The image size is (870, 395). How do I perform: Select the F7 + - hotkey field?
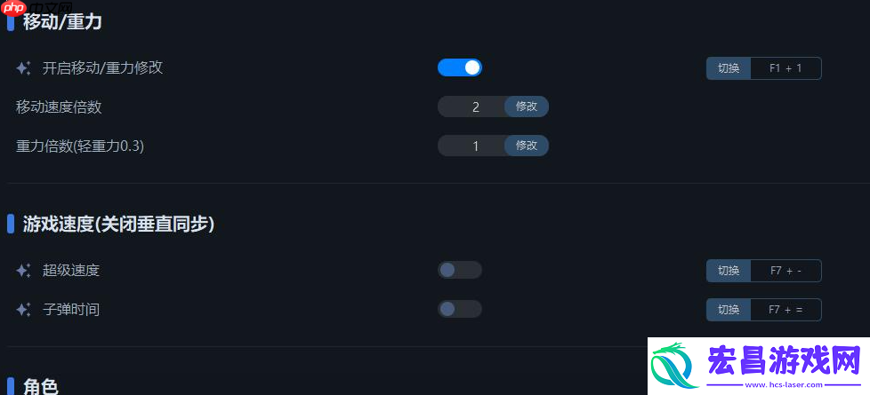point(785,271)
